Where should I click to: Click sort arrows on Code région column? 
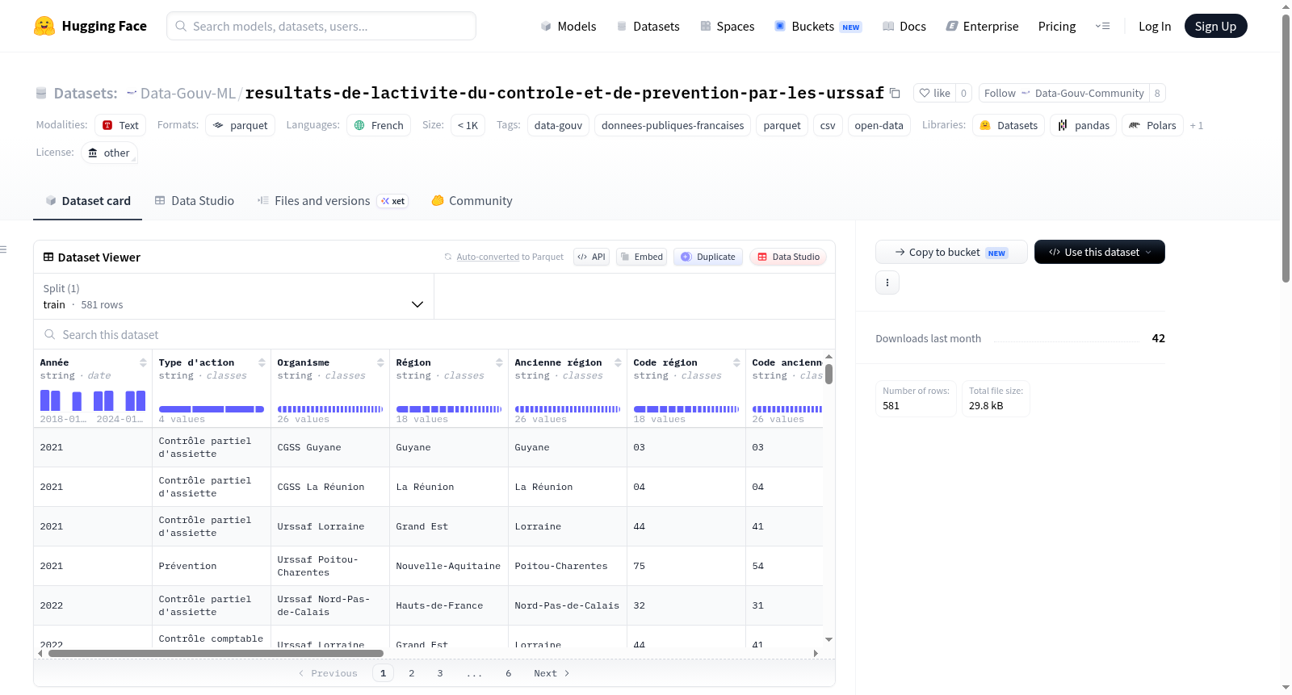click(x=736, y=362)
